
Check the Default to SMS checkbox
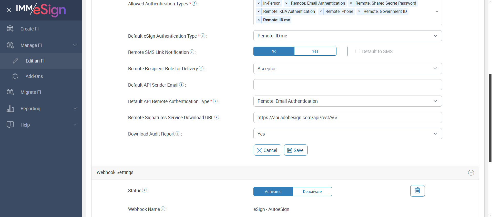[x=358, y=51]
